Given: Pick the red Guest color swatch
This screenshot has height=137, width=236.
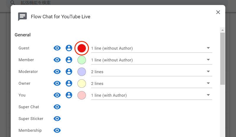Looking at the screenshot, I should (81, 48).
